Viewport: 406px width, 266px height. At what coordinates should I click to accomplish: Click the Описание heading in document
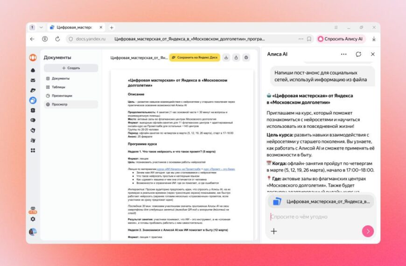136,94
